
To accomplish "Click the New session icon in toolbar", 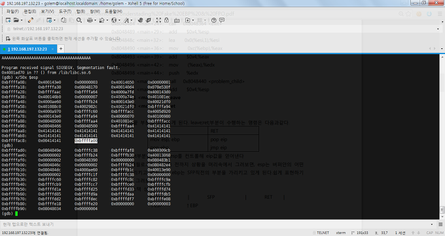I will point(9,20).
